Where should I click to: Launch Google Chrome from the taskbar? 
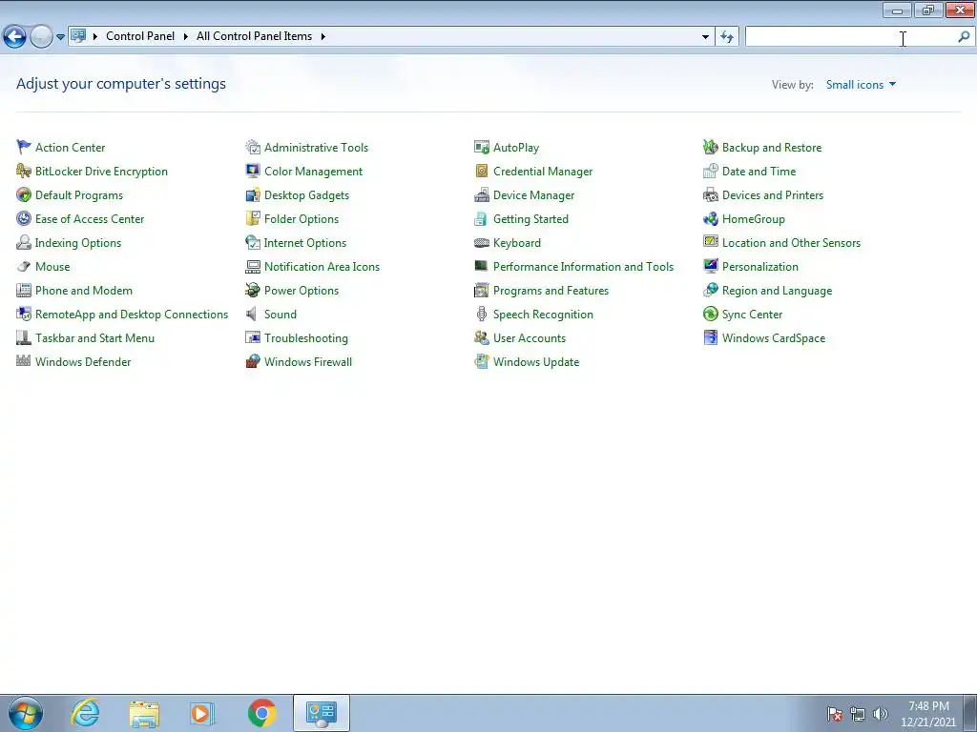261,713
